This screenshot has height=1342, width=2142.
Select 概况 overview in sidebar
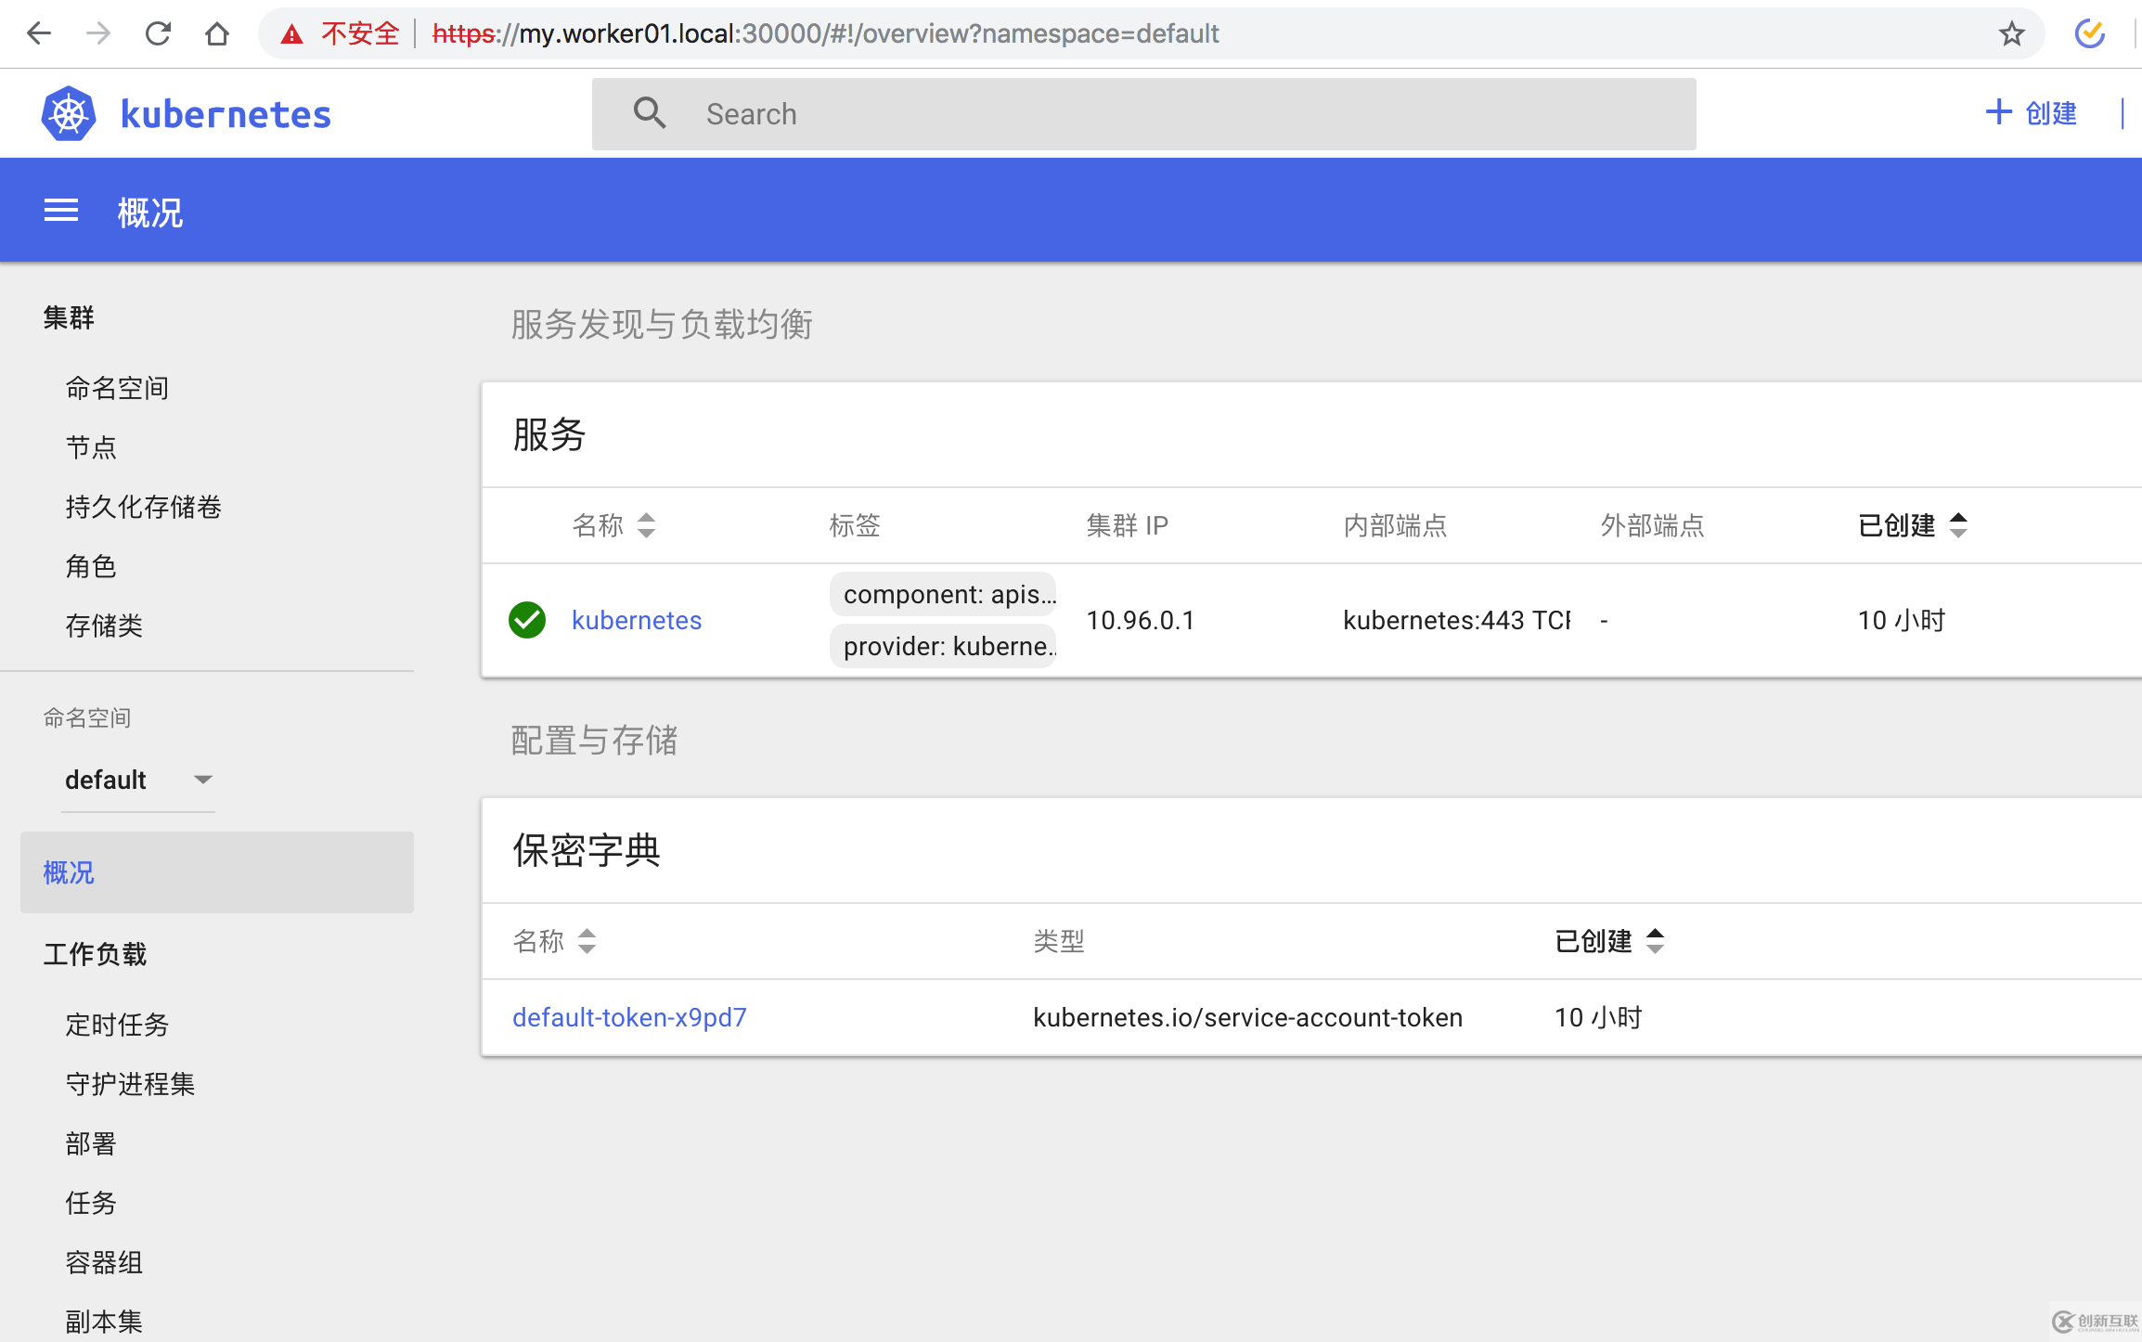(x=217, y=872)
